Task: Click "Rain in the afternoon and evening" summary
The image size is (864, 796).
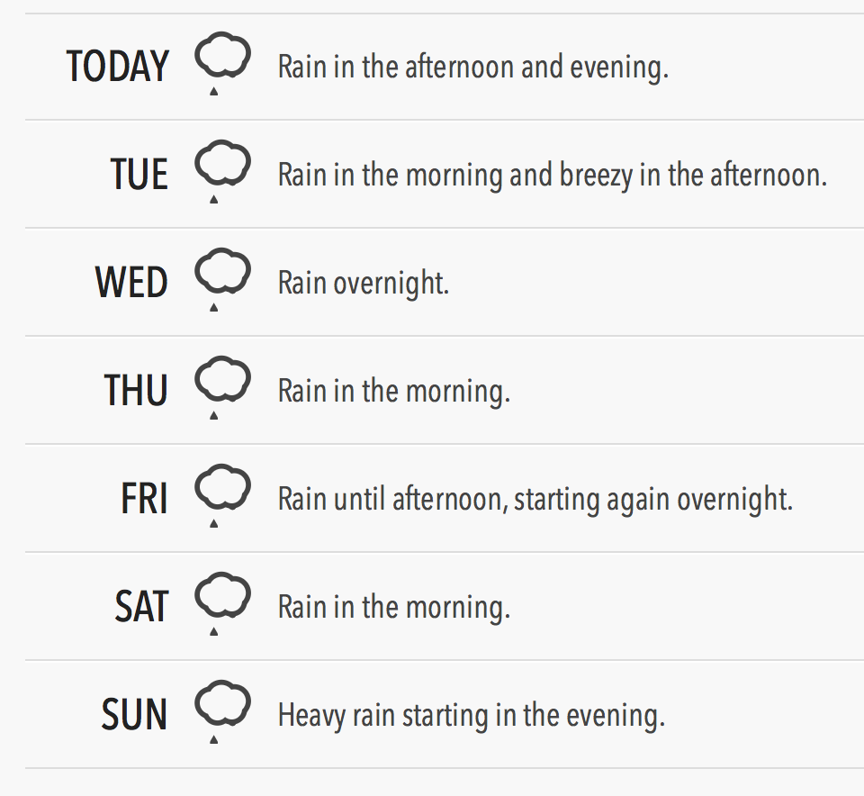Action: tap(472, 68)
